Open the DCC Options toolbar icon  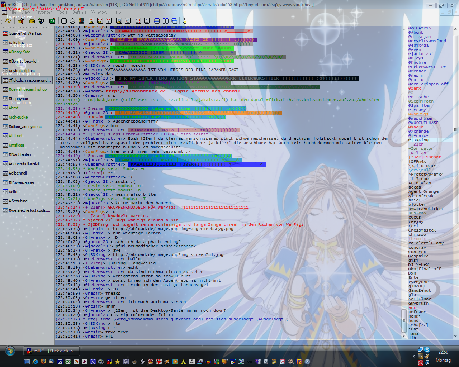(109, 21)
